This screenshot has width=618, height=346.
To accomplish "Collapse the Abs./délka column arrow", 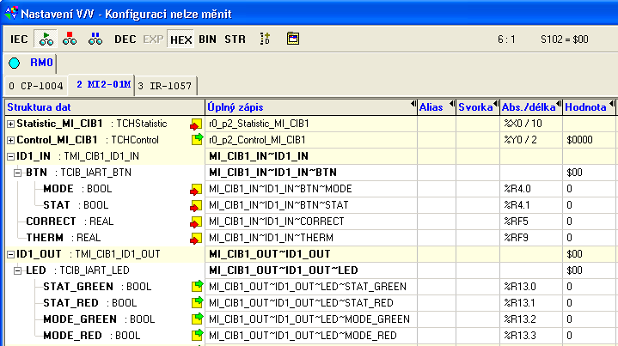I will pos(559,104).
